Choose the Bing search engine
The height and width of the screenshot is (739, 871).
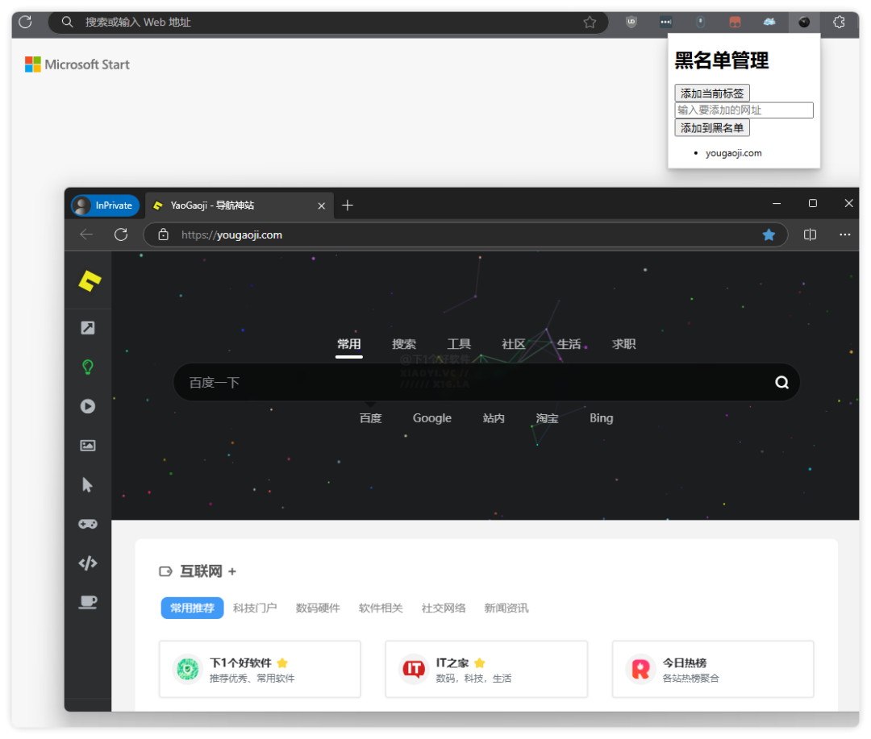(x=601, y=418)
